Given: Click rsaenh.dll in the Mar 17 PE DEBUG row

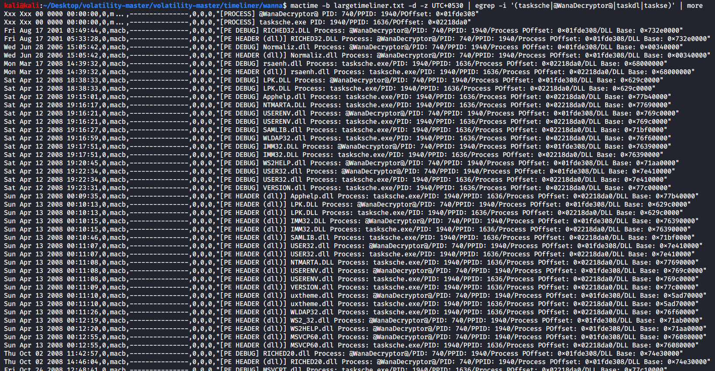Looking at the screenshot, I should click(x=283, y=63).
